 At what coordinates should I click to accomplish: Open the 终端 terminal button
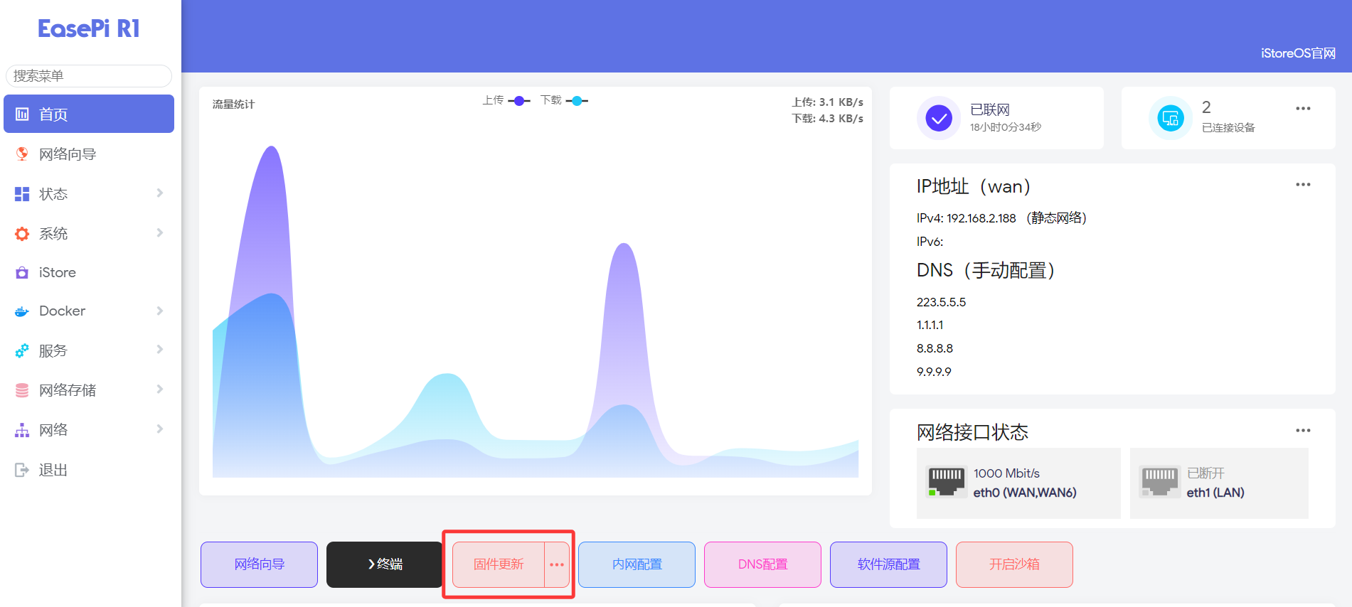[x=385, y=565]
